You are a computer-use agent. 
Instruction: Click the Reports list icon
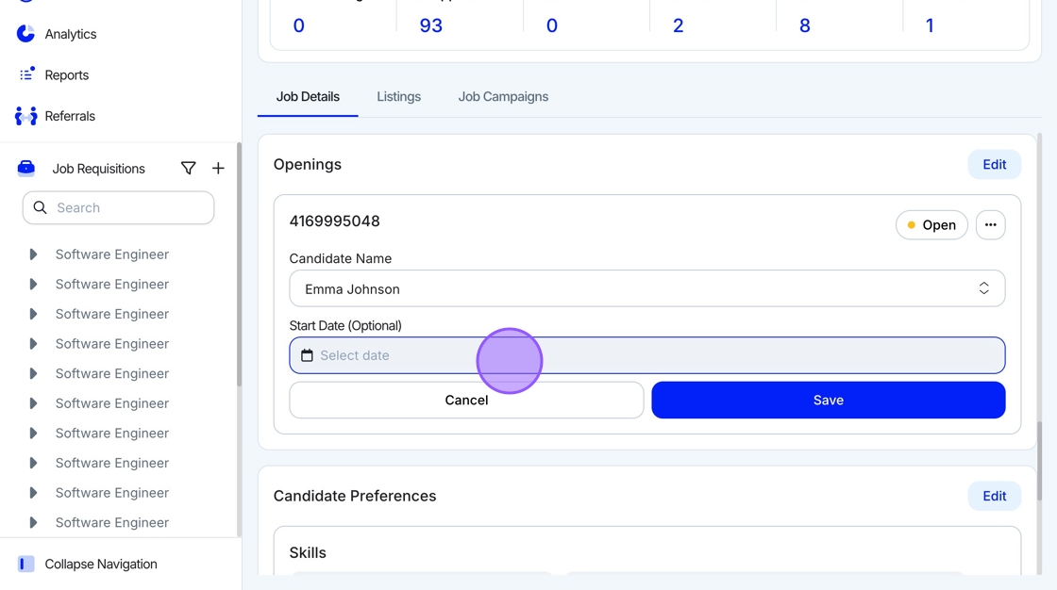tap(26, 74)
